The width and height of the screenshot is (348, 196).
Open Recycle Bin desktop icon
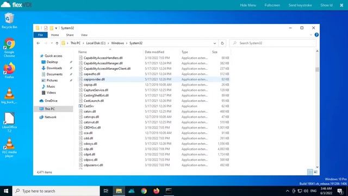pos(9,21)
